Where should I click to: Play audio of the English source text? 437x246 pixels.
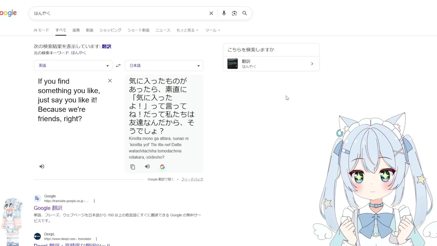pyautogui.click(x=42, y=166)
